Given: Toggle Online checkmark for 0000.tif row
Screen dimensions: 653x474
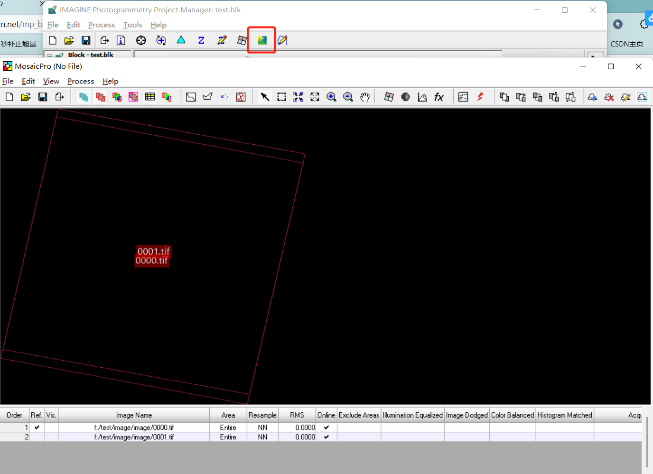Looking at the screenshot, I should (326, 428).
